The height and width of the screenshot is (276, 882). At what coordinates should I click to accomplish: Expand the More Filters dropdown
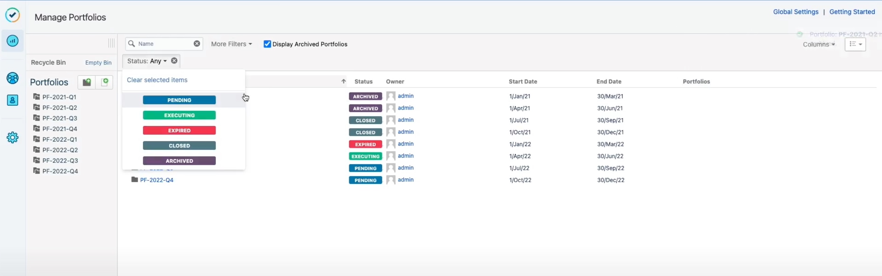click(x=231, y=44)
